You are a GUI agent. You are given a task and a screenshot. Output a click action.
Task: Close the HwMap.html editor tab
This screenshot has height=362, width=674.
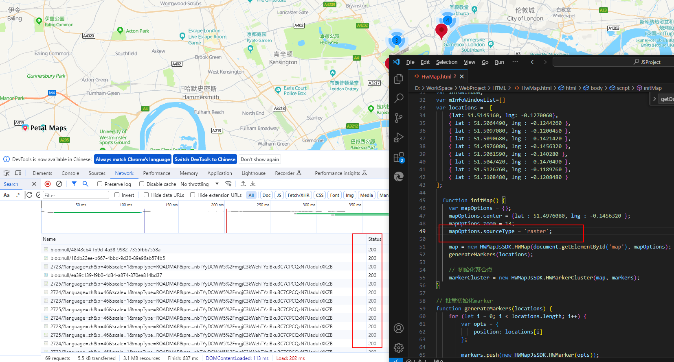462,76
